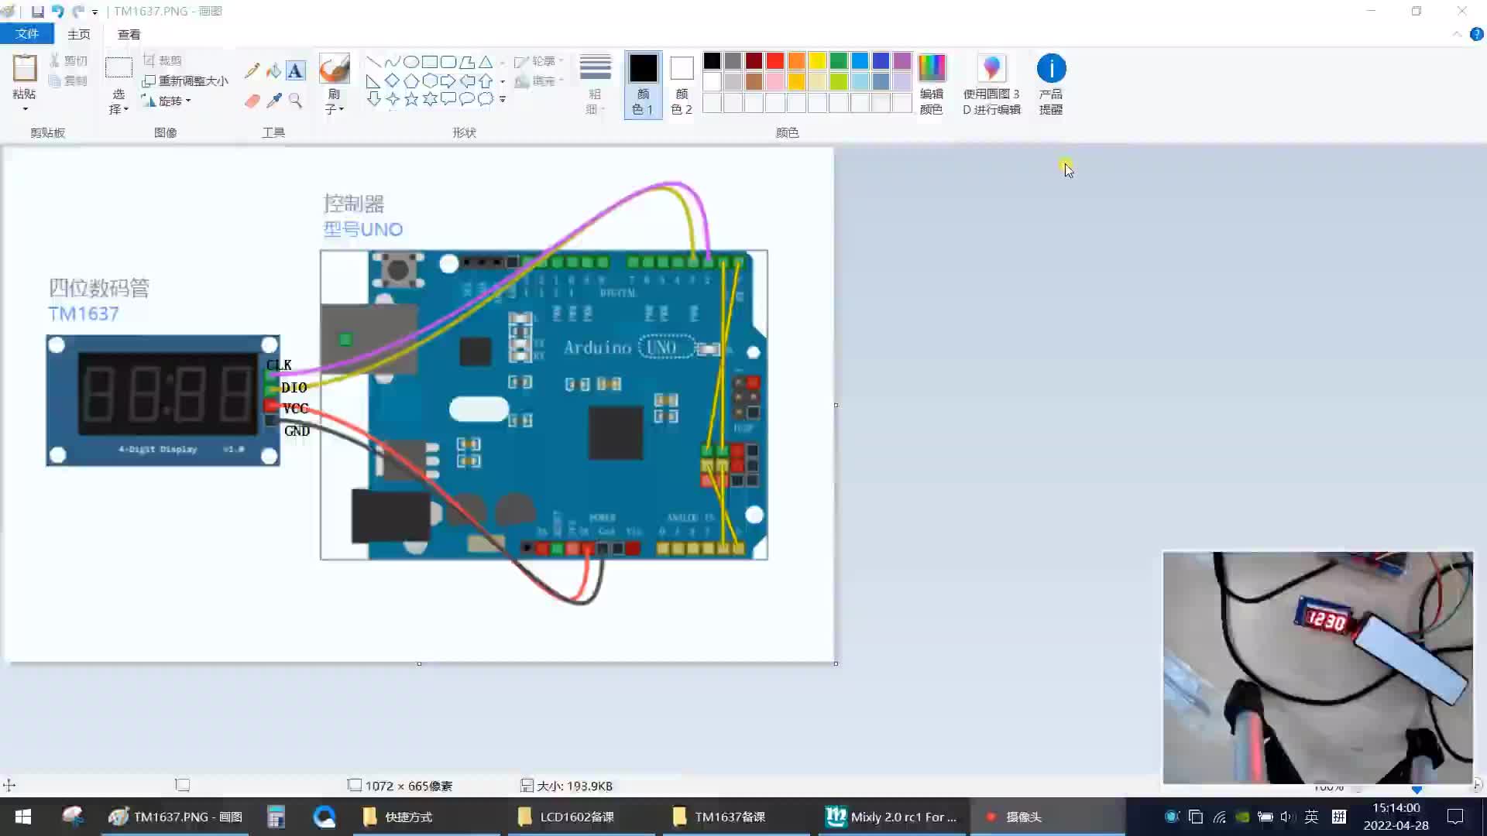This screenshot has width=1487, height=836.
Task: Pick the yellow color swatch
Action: pyautogui.click(x=818, y=60)
